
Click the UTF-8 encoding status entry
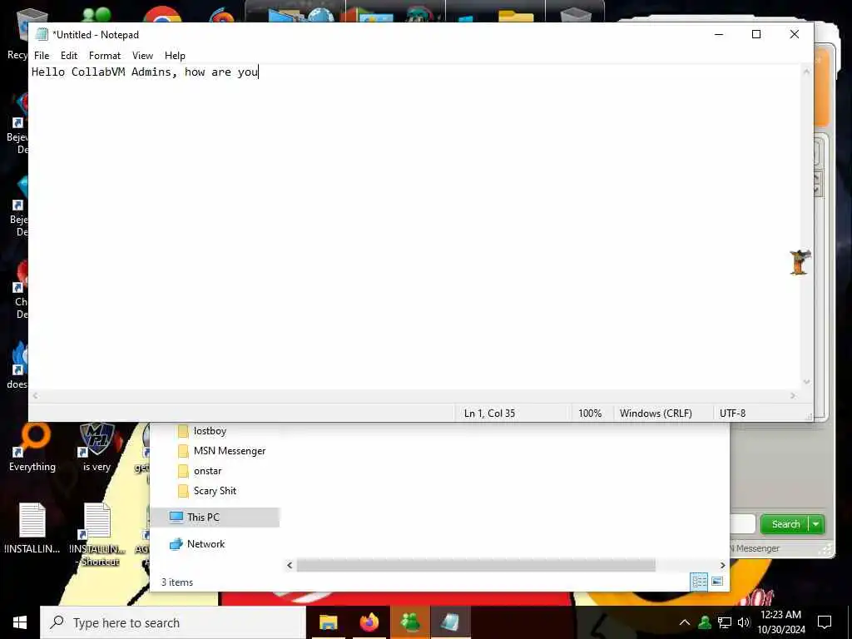tap(732, 413)
